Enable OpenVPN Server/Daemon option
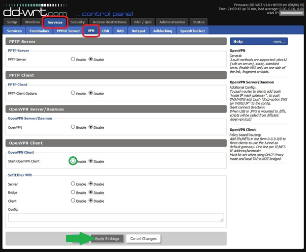 click(x=73, y=127)
